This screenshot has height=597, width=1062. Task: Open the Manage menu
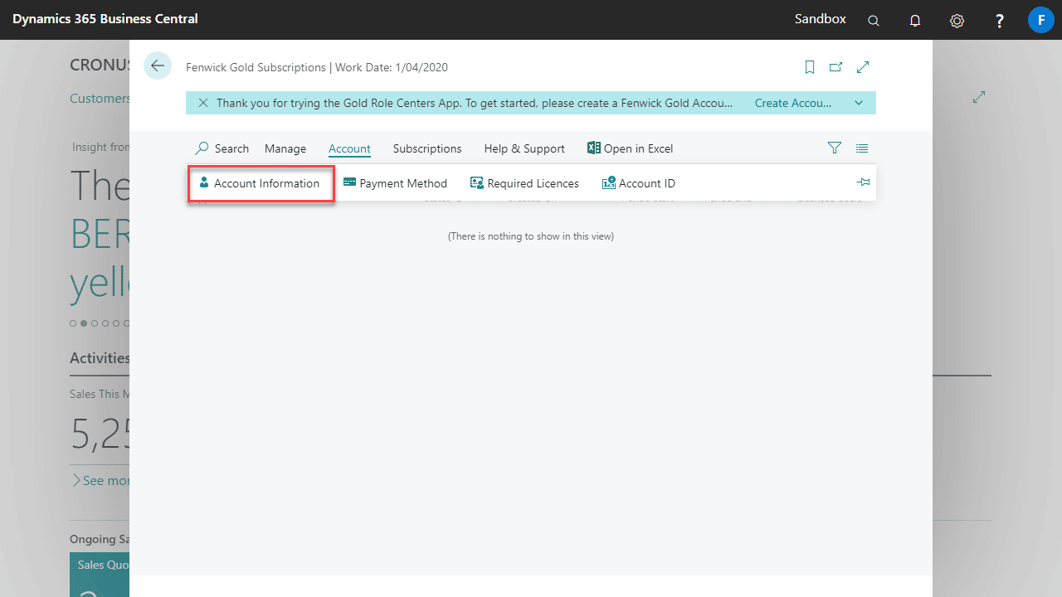pos(285,148)
